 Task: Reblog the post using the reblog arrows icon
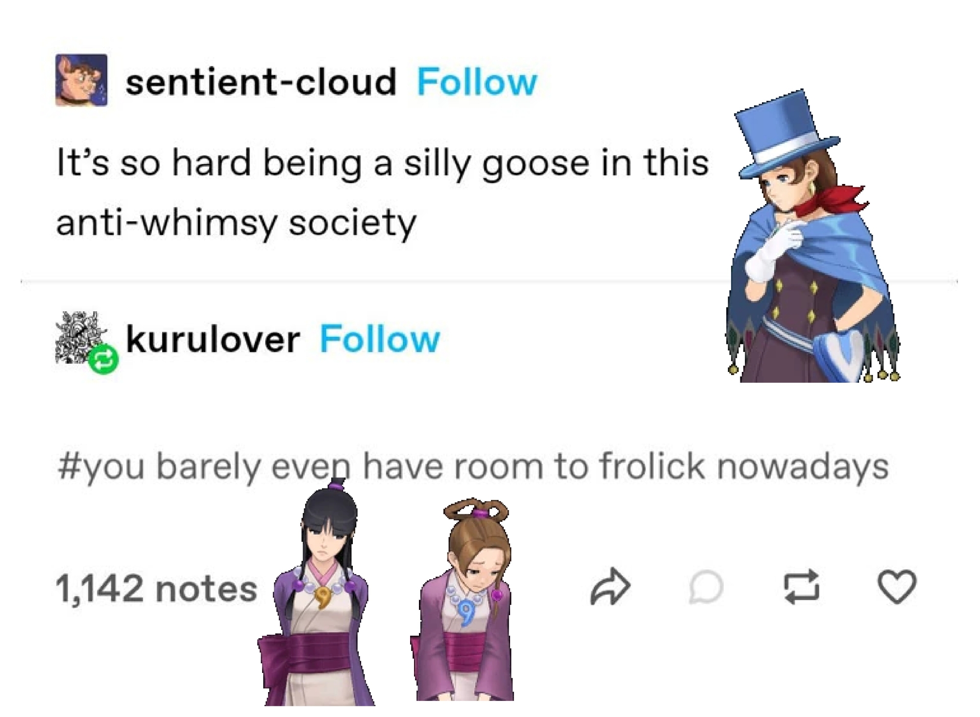pos(802,586)
